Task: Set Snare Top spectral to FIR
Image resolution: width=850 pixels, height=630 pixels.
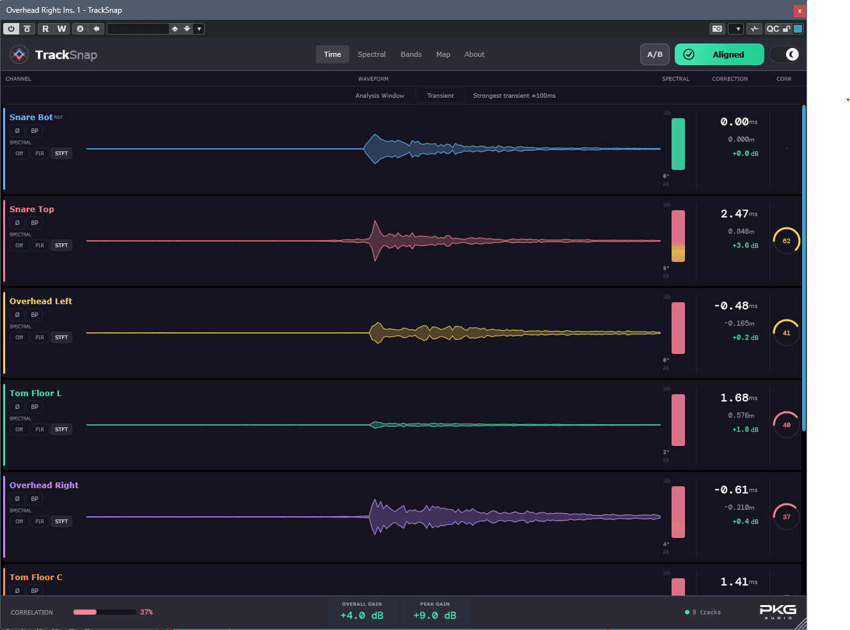Action: pyautogui.click(x=40, y=245)
